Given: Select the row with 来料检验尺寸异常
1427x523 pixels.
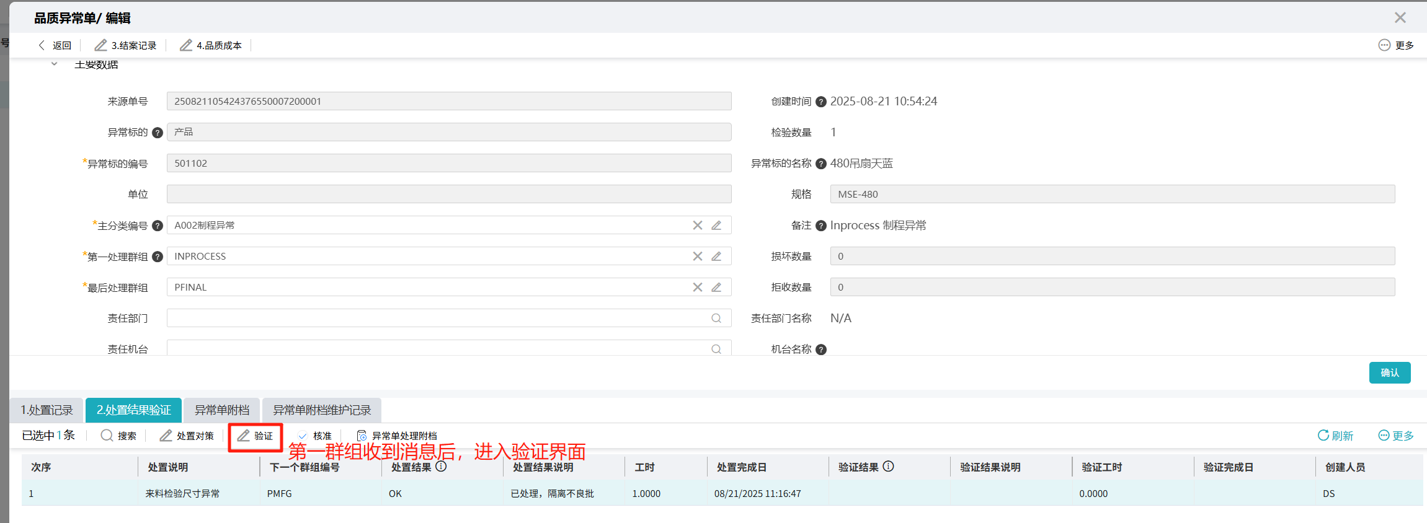Looking at the screenshot, I should click(x=722, y=494).
